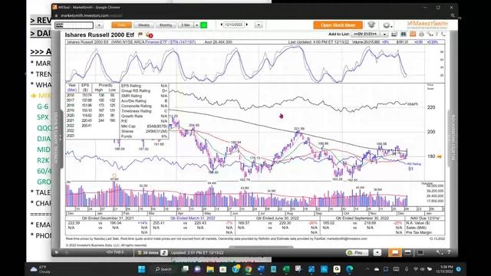Viewport: 491px width, 276px height.
Task: Open the dropdown right of the date field
Action: 259,25
